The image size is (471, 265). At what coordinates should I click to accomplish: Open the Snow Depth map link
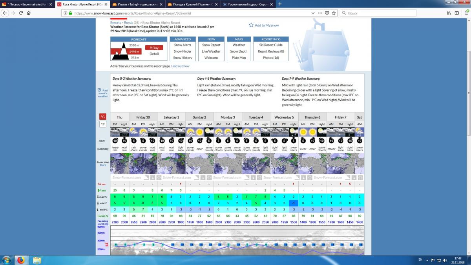tap(239, 51)
